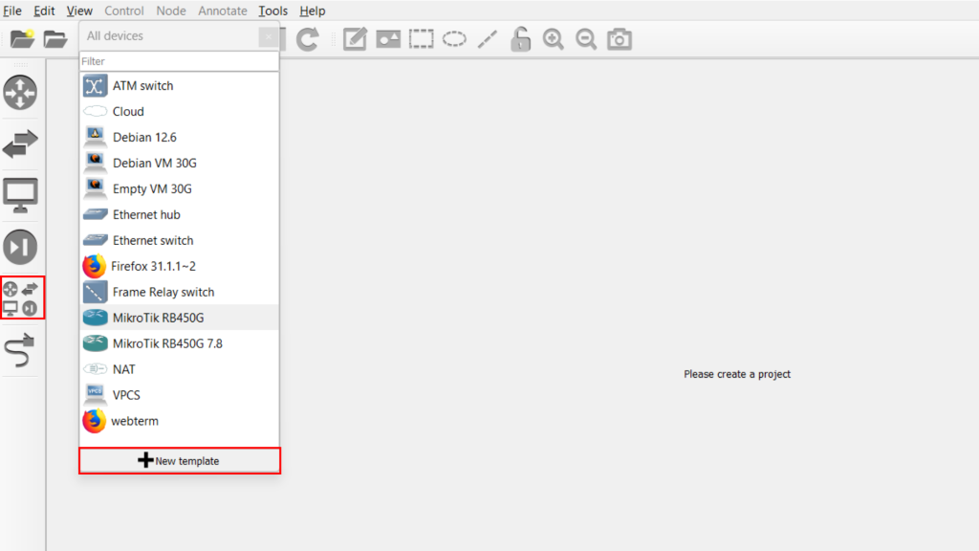Screen dimensions: 979x551
Task: Click the Insert picture toolbar icon
Action: click(388, 39)
